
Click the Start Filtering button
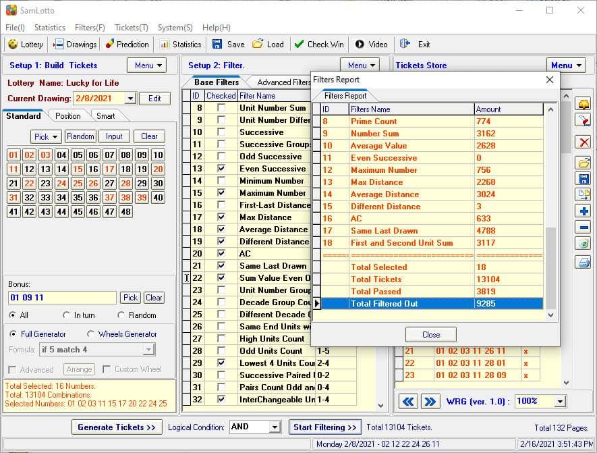324,427
